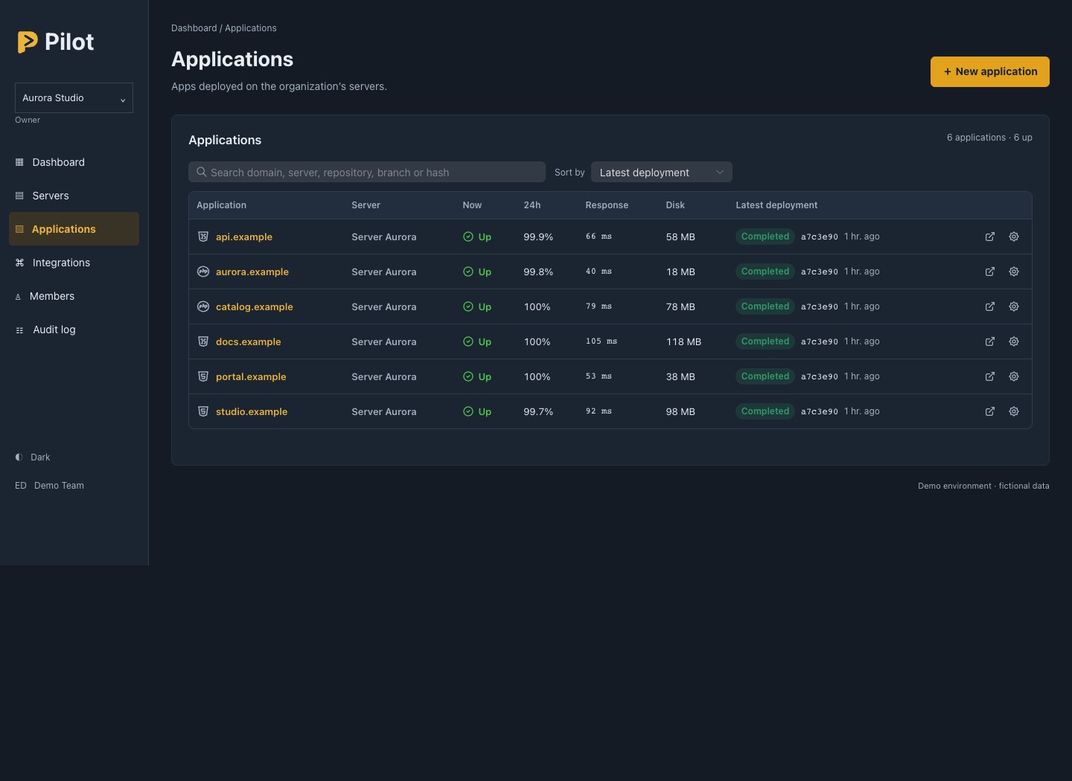Open the docs.example application link
The height and width of the screenshot is (781, 1072).
[249, 341]
